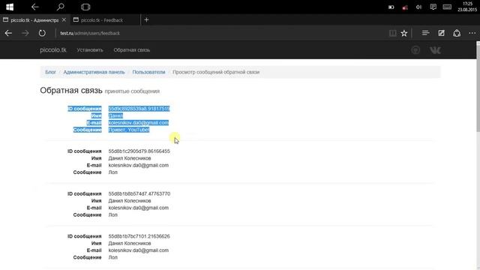Show the touch keyboard icon

click(x=447, y=7)
